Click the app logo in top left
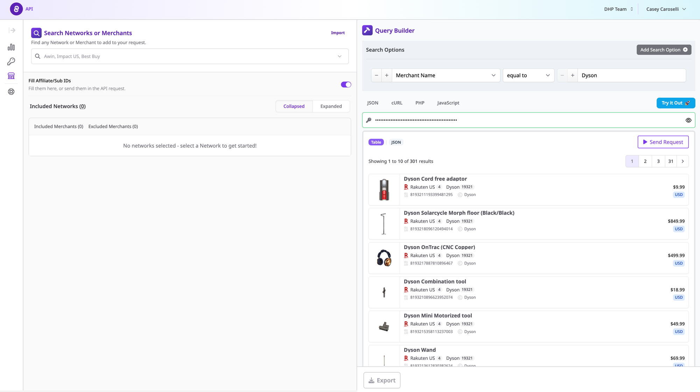 [16, 9]
